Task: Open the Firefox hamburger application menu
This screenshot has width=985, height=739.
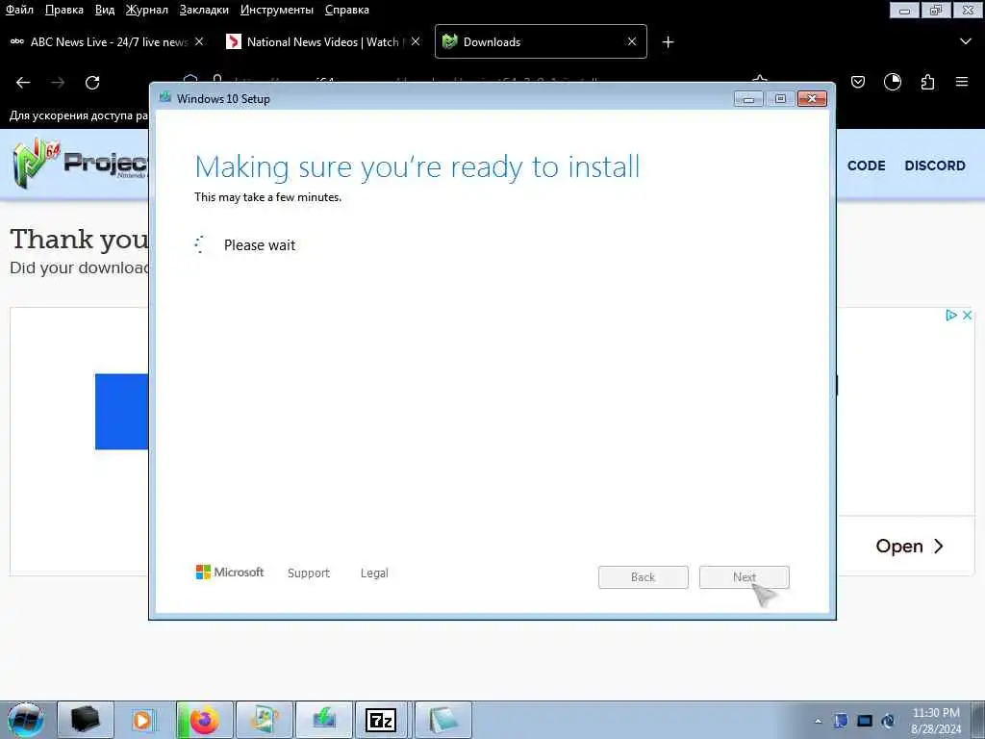Action: click(962, 83)
